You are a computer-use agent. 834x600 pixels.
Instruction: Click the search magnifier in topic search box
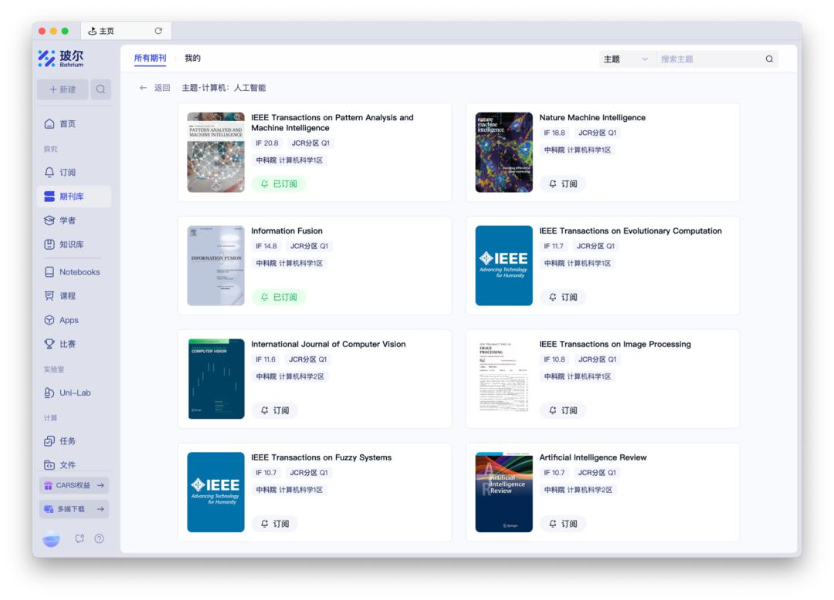pos(769,59)
